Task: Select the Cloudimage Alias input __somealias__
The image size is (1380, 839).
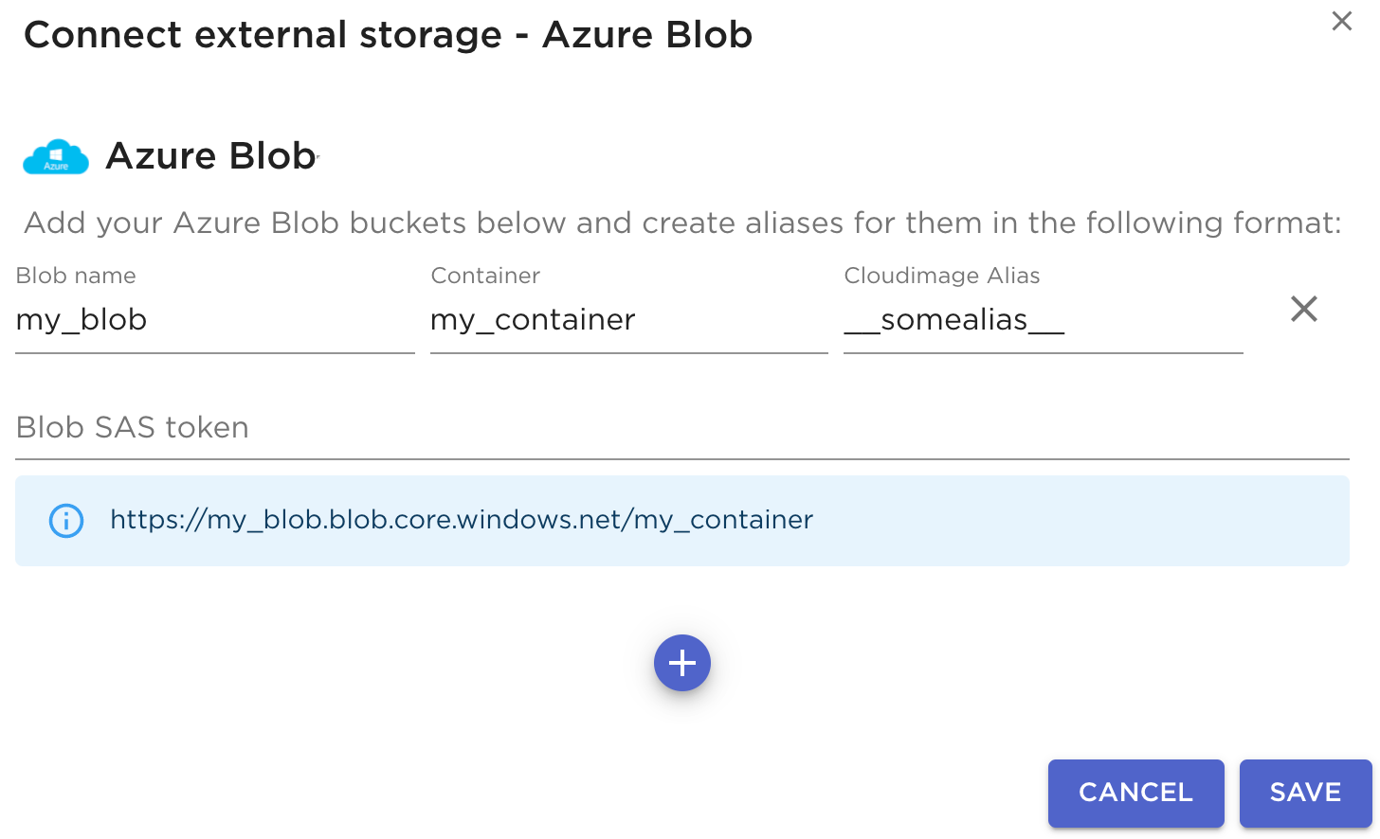Action: pos(1043,320)
